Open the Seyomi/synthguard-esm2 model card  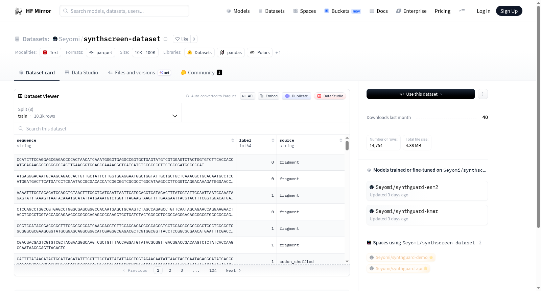pyautogui.click(x=427, y=191)
